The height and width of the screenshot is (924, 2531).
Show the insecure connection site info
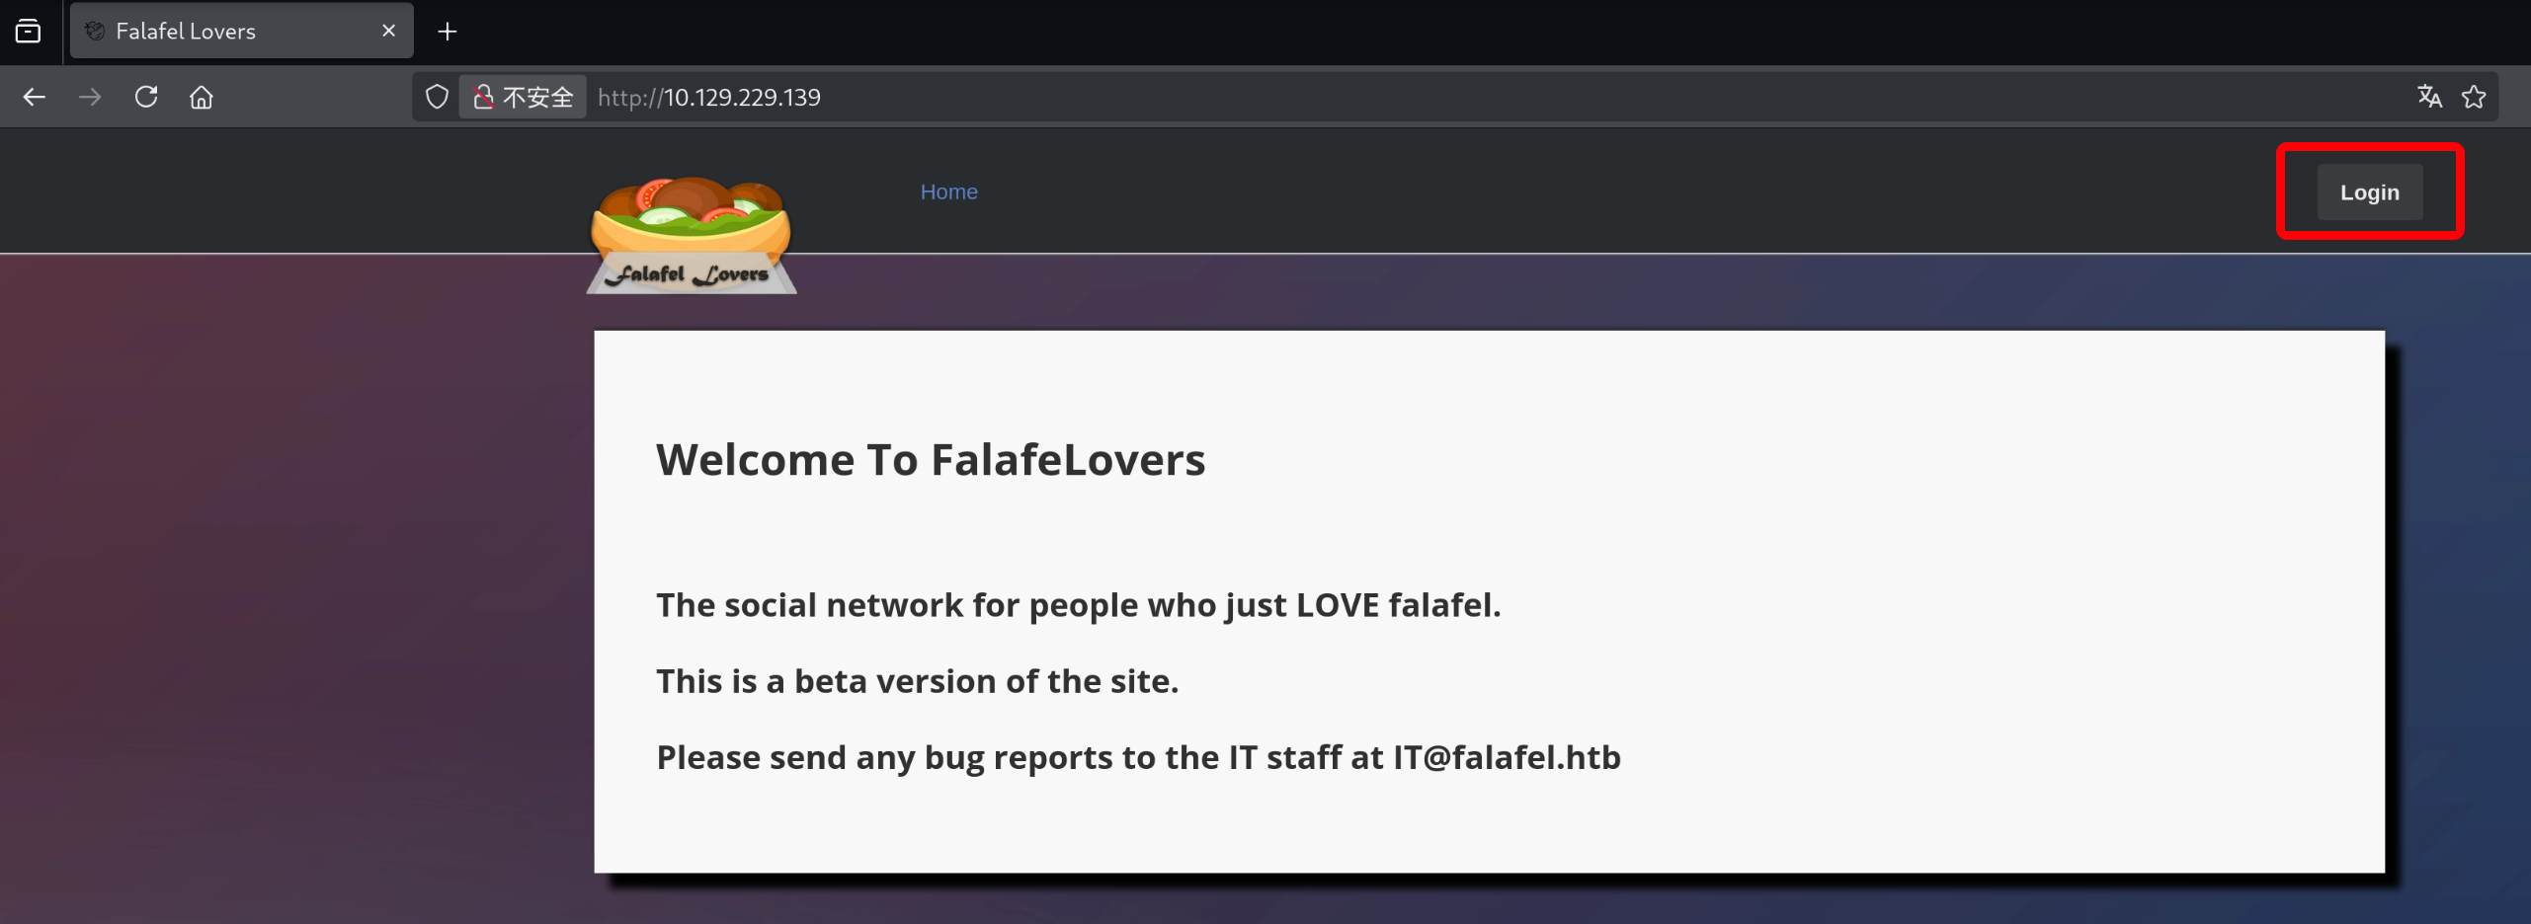coord(523,97)
